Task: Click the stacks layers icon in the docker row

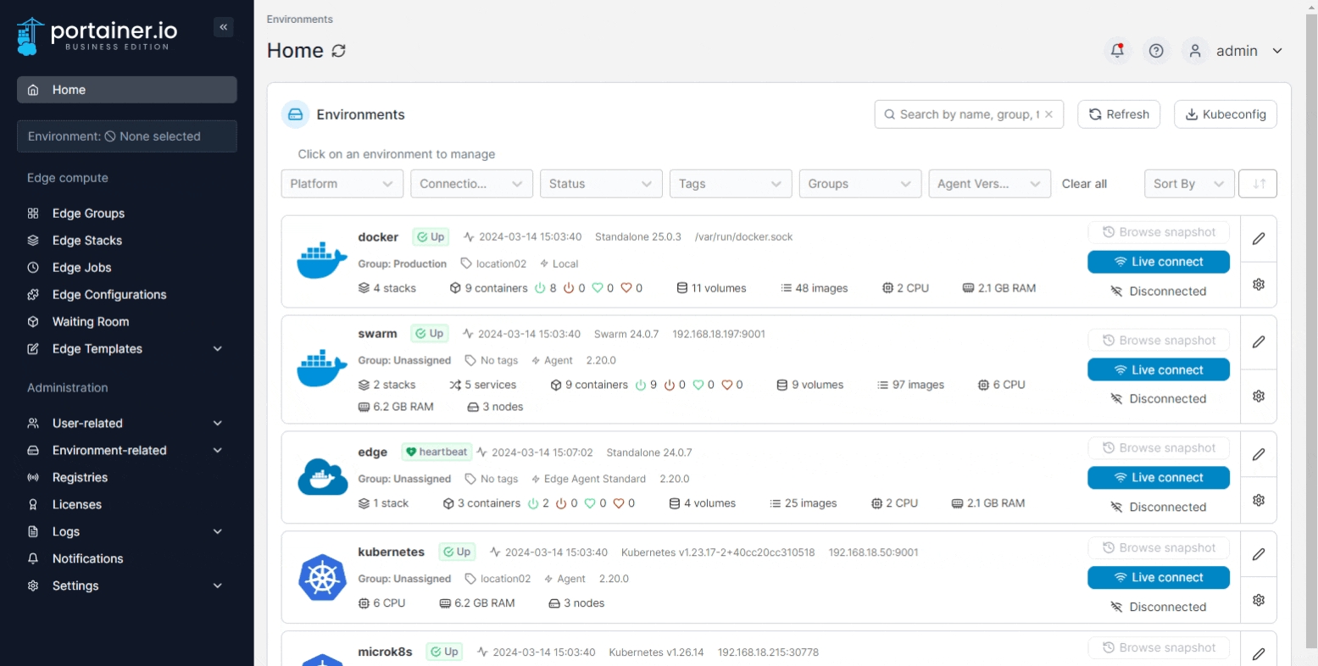Action: click(x=364, y=288)
